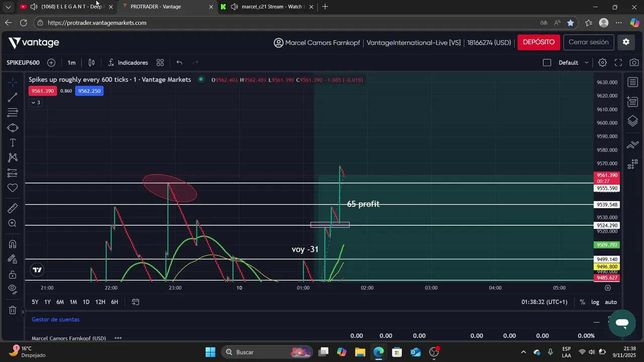Toggle log scale mode
Viewport: 644px width, 362px height.
coord(595,302)
